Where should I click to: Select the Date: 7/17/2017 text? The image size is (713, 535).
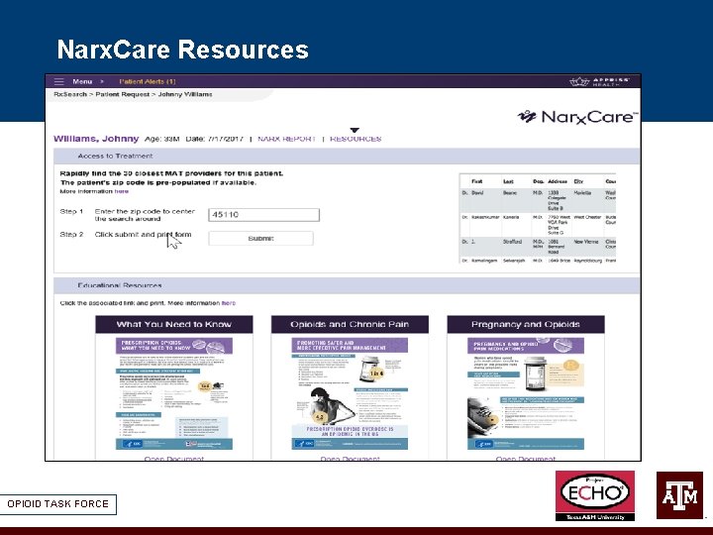point(215,139)
